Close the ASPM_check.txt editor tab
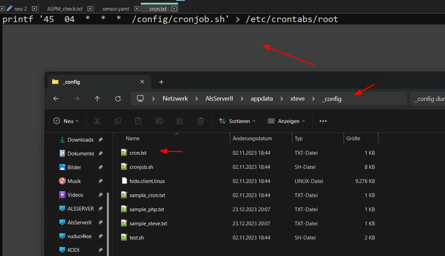Screen dimensions: 445x256 point(90,8)
